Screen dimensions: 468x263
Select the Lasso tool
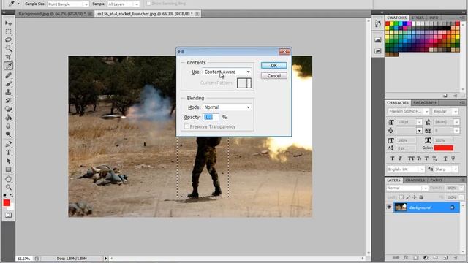tap(8, 40)
